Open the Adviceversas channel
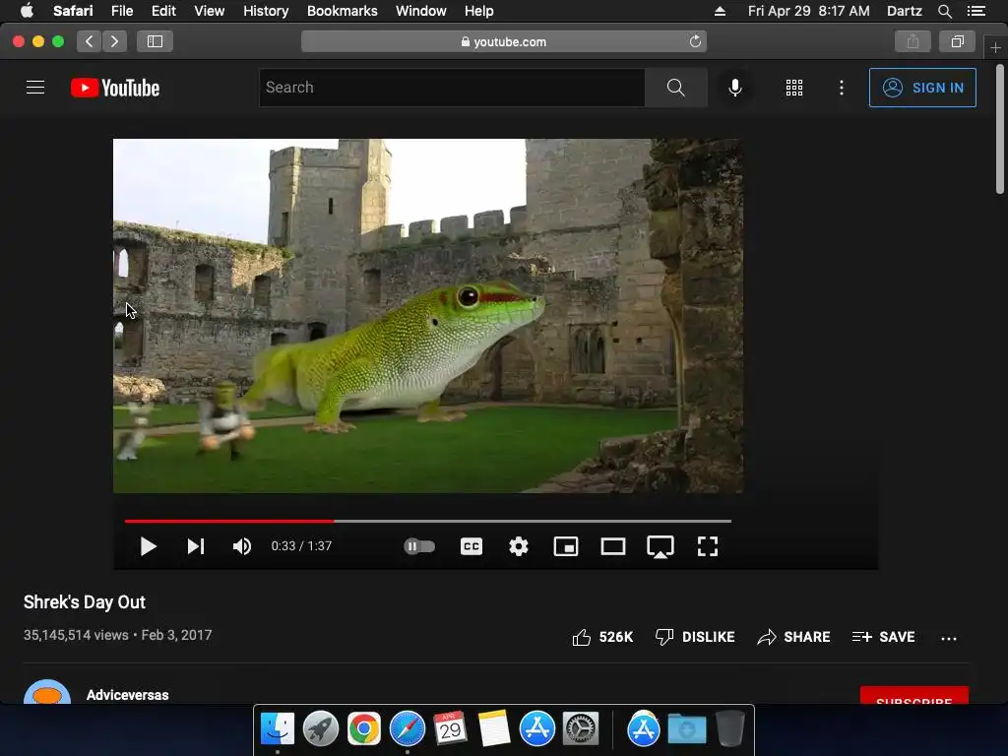Image resolution: width=1008 pixels, height=756 pixels. pos(127,695)
